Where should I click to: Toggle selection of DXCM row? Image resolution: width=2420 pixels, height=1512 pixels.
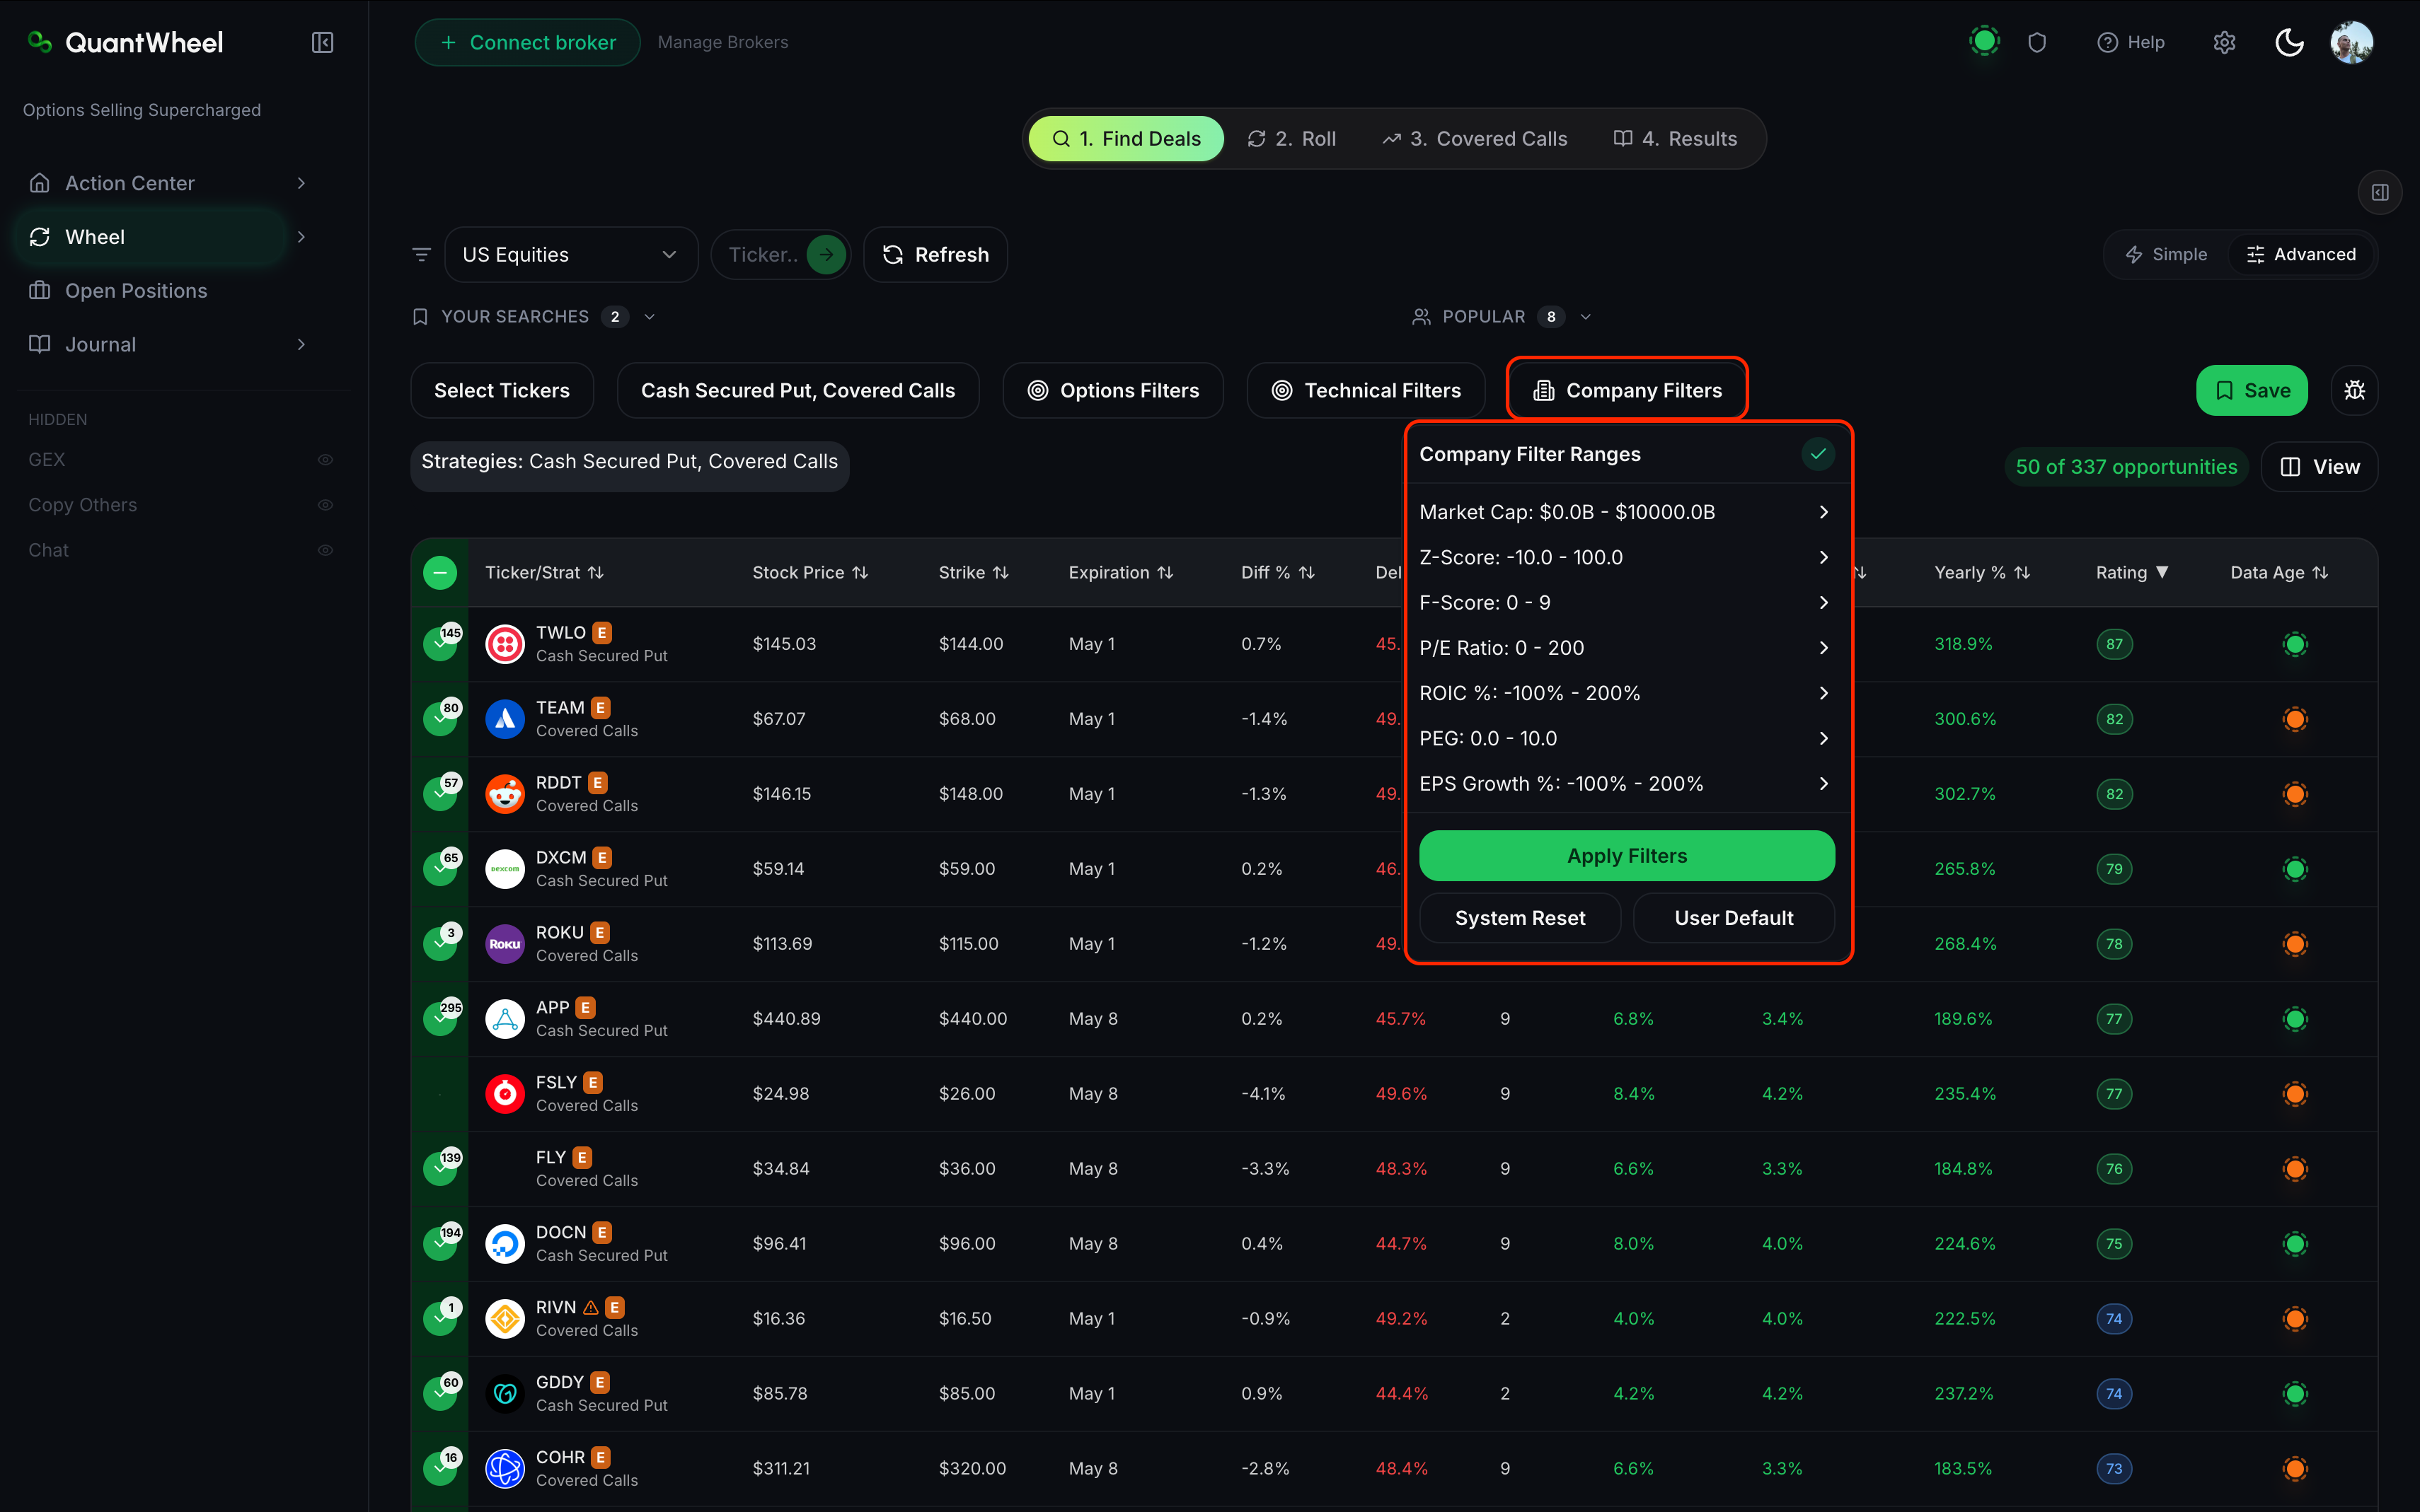[440, 869]
